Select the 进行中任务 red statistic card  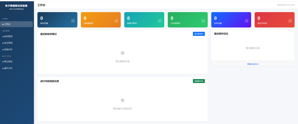click(275, 20)
